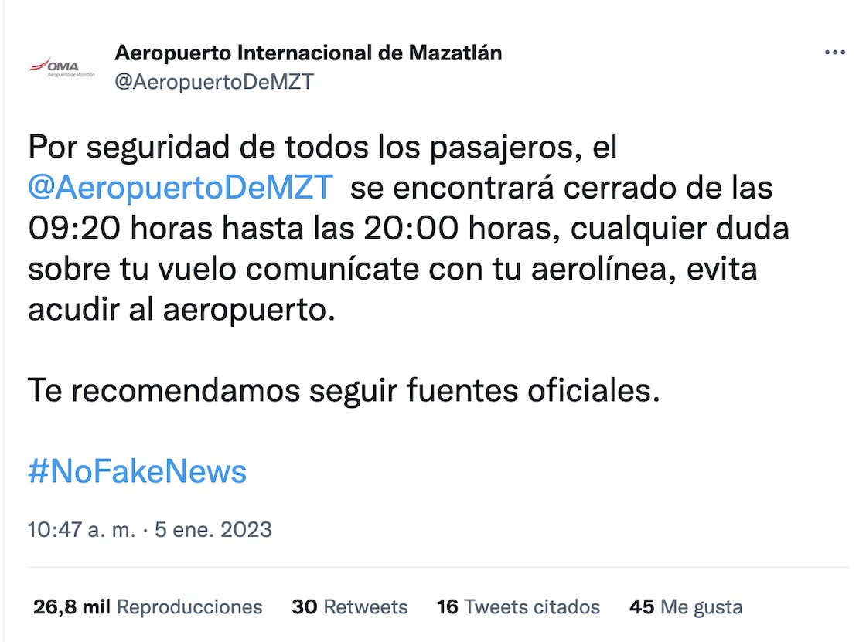This screenshot has height=642, width=866.
Task: Click the sentence "Te recomendamos seguir fuentes oficiales."
Action: coord(344,390)
